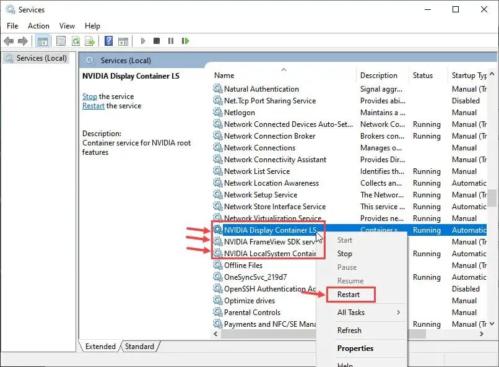Toggle Show/Hide Console Tree icon
499x367 pixels.
pyautogui.click(x=42, y=41)
